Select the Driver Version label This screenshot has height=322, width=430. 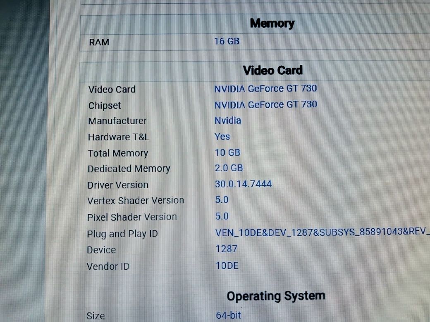(118, 185)
